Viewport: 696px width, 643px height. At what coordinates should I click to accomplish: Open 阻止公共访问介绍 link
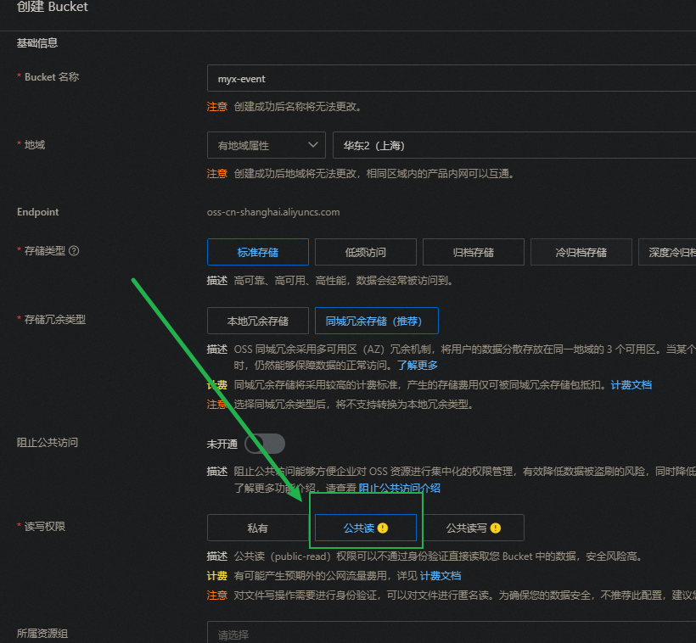(x=399, y=488)
